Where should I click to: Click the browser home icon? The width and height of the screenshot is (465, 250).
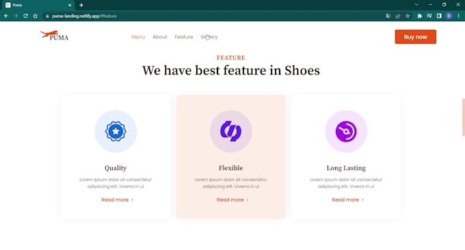(x=36, y=16)
